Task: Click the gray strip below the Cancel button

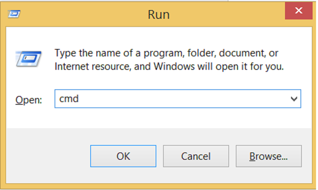Action: click(196, 175)
